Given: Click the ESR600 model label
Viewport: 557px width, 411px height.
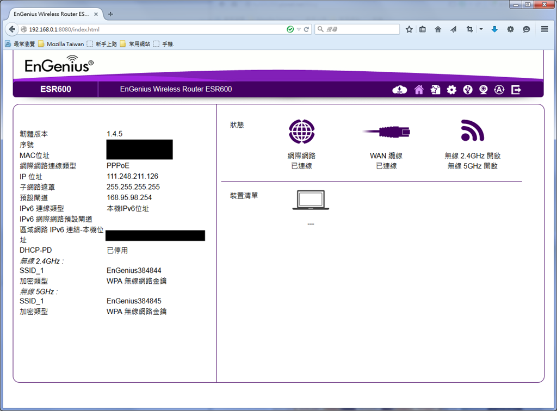Looking at the screenshot, I should (x=56, y=89).
